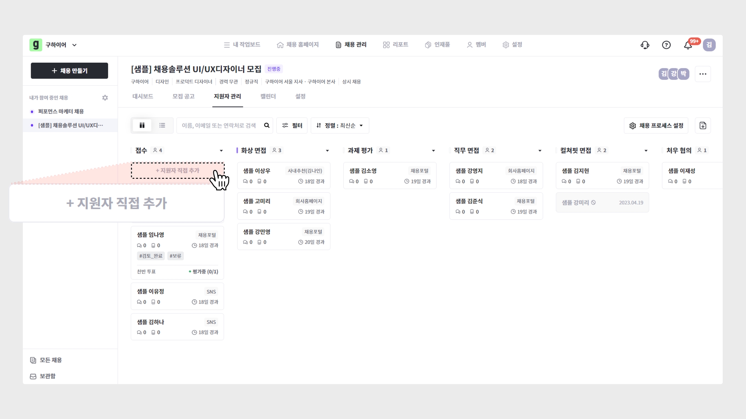
Task: Switch to job 설정 tab
Action: coord(300,96)
